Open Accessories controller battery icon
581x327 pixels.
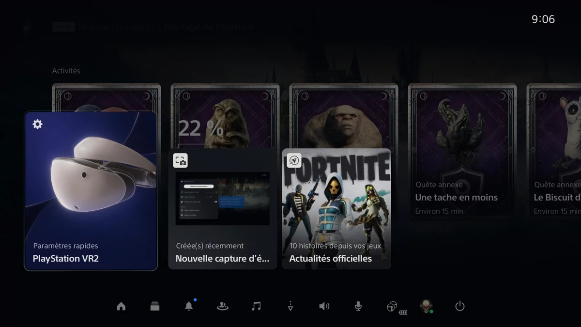tap(396, 308)
